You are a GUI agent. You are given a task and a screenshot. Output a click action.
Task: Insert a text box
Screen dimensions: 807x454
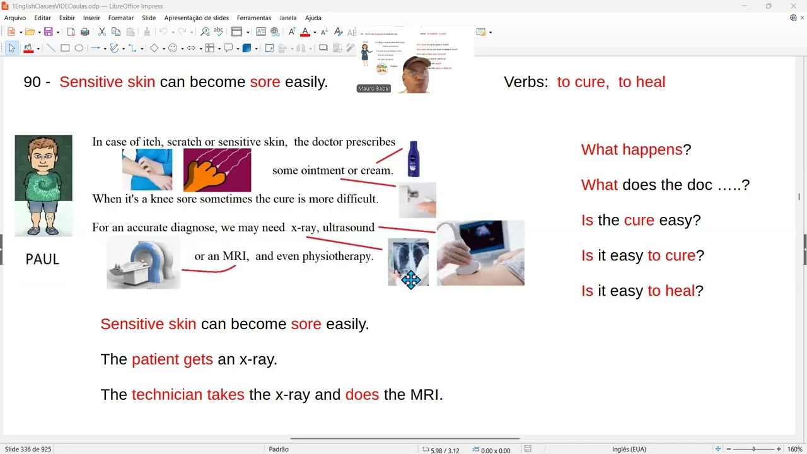260,32
